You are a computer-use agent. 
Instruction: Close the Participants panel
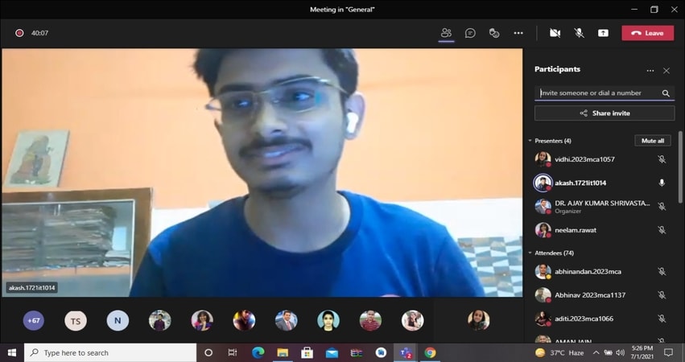tap(666, 71)
